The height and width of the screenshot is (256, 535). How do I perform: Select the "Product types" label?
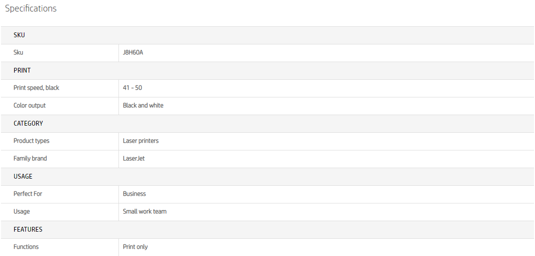click(32, 141)
